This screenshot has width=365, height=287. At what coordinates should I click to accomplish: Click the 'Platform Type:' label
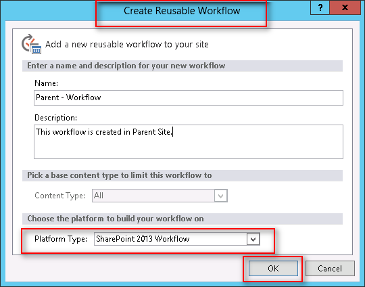pyautogui.click(x=61, y=239)
